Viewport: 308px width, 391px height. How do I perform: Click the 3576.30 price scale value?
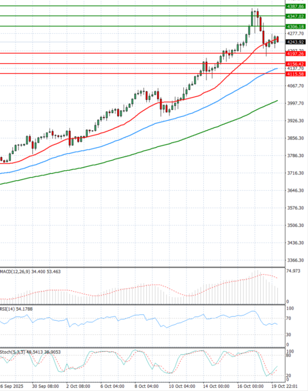pyautogui.click(x=296, y=208)
